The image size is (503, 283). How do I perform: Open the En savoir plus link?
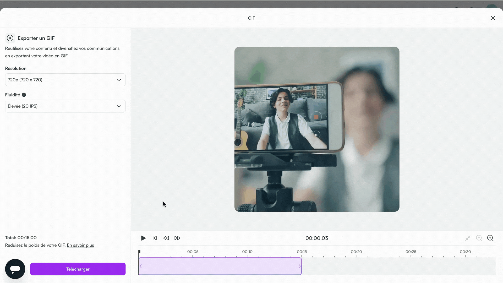coord(80,245)
